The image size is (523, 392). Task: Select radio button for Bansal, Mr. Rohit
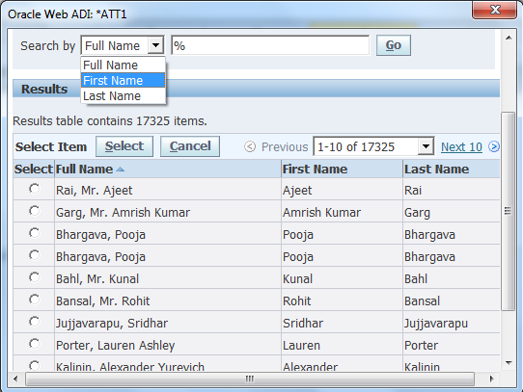tap(34, 300)
